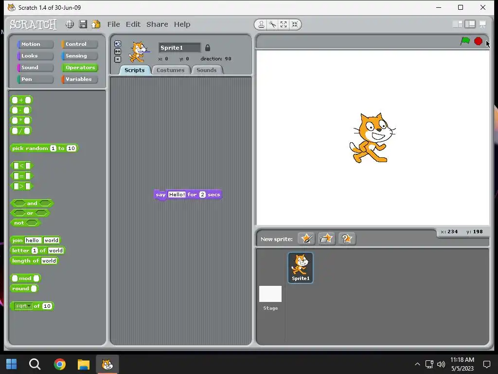Click the subtraction operator block
Screen dimensions: 498x374
[x=20, y=111]
